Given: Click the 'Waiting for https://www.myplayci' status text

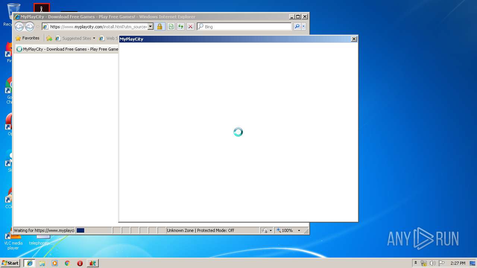Looking at the screenshot, I should pos(44,230).
